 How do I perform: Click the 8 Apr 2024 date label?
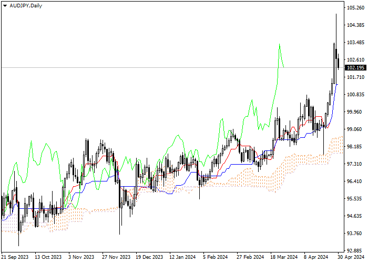316,257
